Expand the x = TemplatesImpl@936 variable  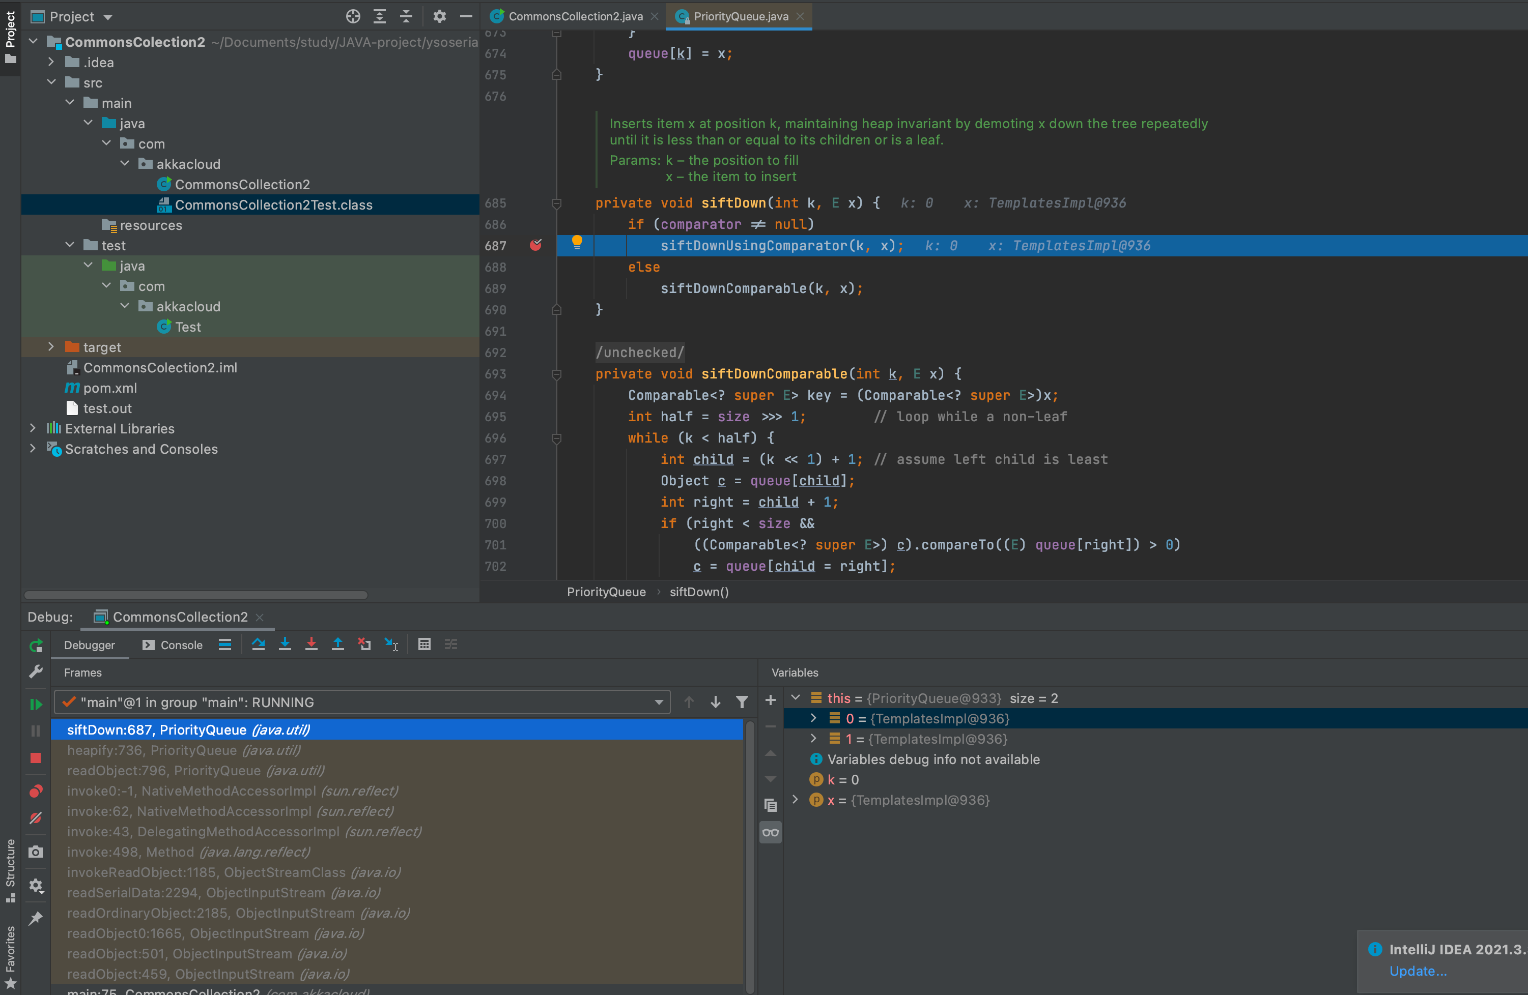(x=796, y=800)
